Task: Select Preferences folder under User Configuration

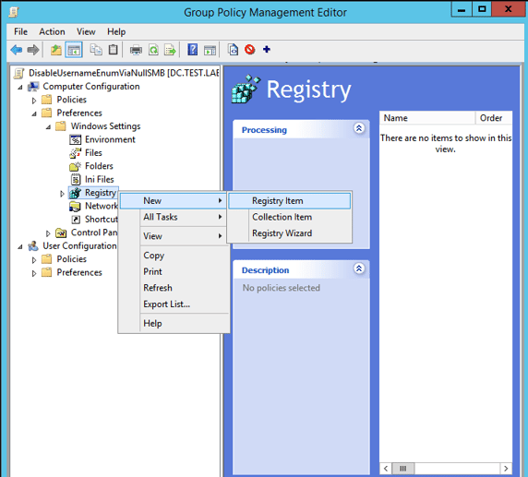Action: point(72,272)
